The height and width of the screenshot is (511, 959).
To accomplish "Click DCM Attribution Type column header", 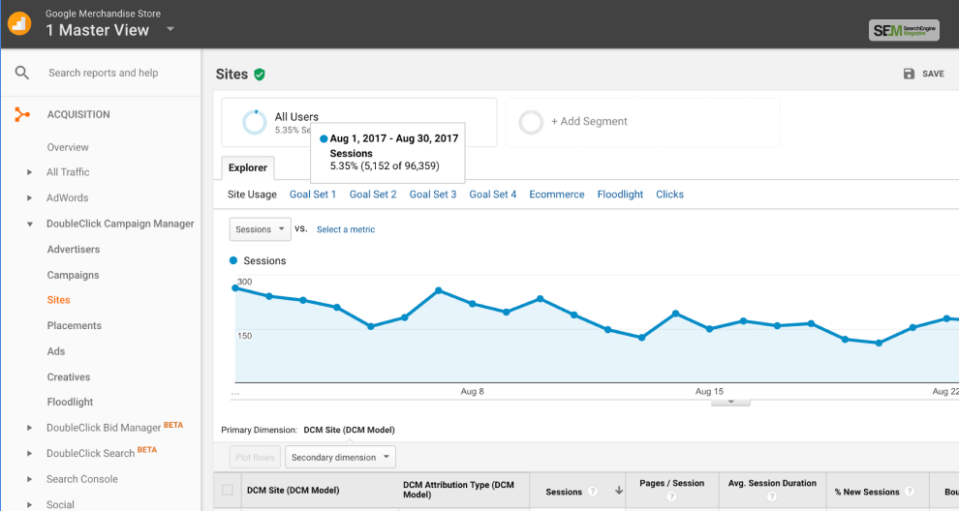I will (458, 490).
